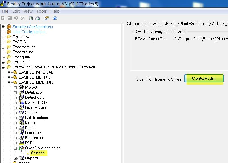The height and width of the screenshot is (163, 228).
Task: Select the C:\dbquery folder
Action: point(22,57)
